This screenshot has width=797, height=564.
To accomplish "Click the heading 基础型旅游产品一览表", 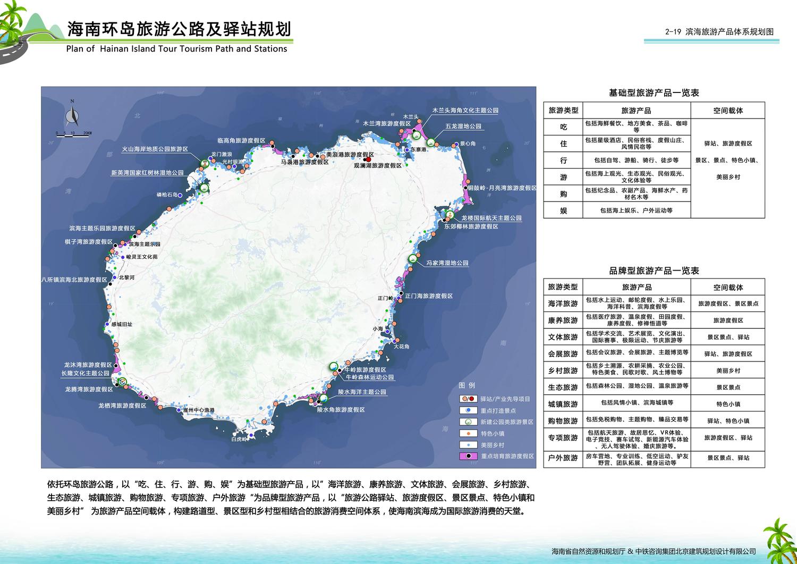I will coord(654,92).
